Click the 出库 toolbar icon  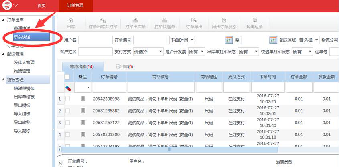(x=71, y=20)
